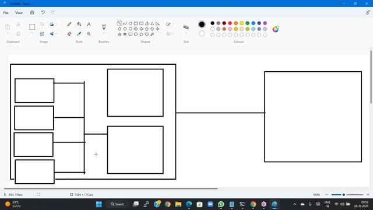The image size is (373, 210).
Task: Open the View menu
Action: click(19, 13)
